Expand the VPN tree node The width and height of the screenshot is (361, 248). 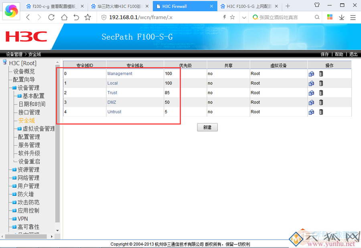click(x=14, y=219)
